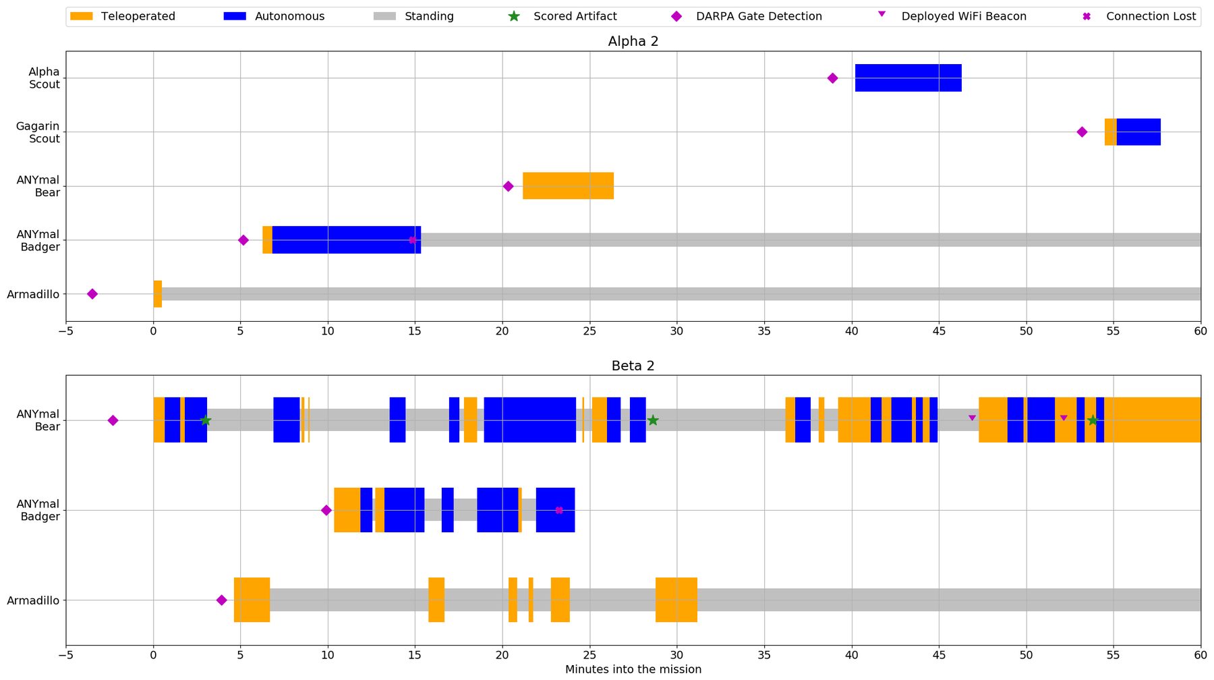Click Alpha 2's 'Armadillo' row label

pyautogui.click(x=33, y=294)
